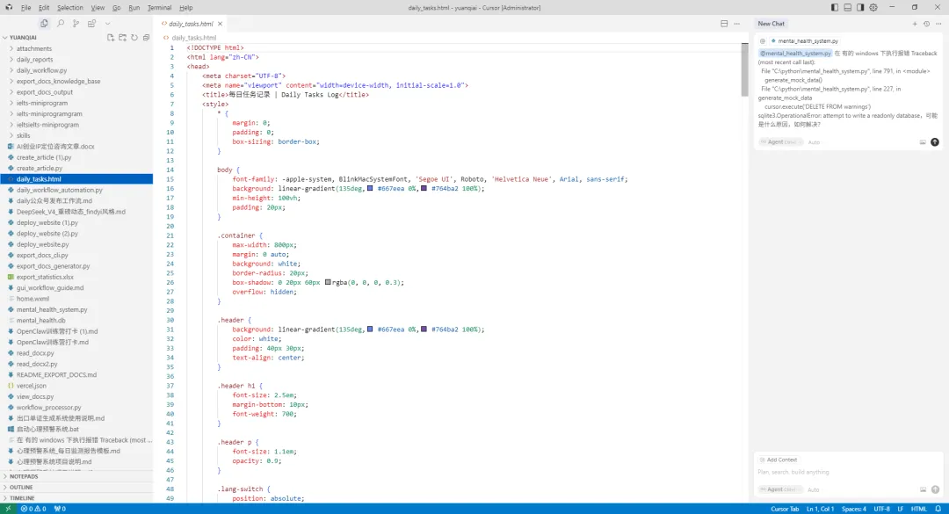Click Cursor Tab in status bar
This screenshot has height=514, width=949.
785,509
